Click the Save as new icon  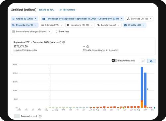pyautogui.click(x=40, y=10)
